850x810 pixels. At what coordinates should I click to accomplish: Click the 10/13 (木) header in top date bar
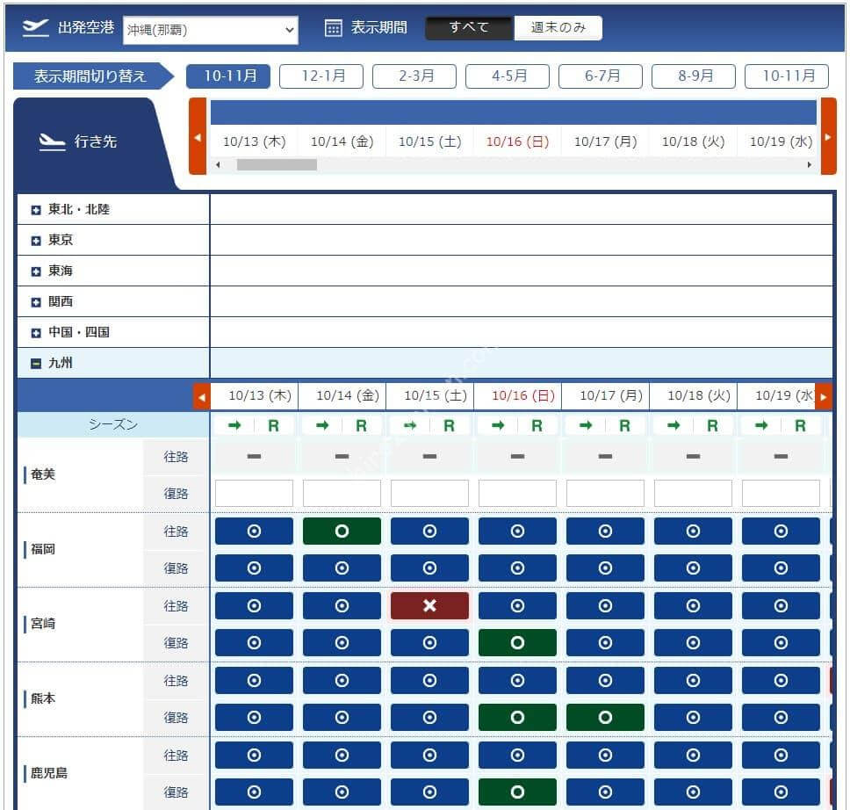(255, 141)
